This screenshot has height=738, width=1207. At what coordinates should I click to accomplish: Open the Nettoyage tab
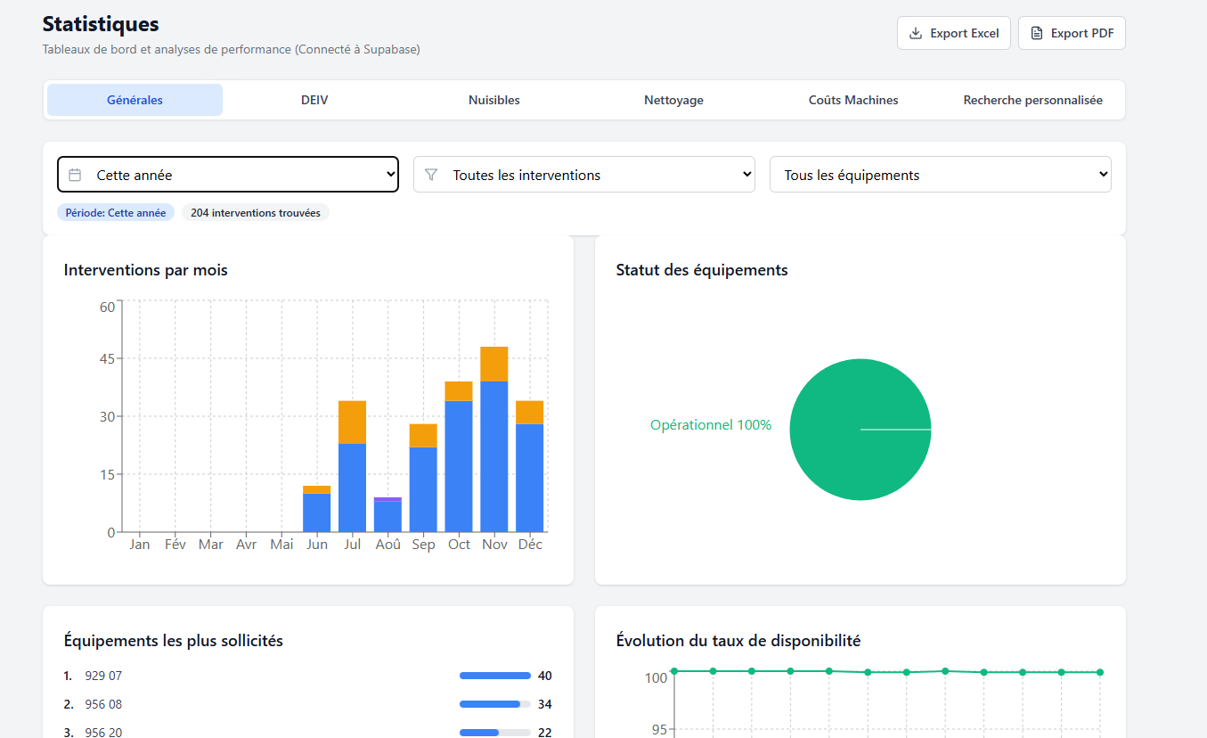(x=673, y=100)
